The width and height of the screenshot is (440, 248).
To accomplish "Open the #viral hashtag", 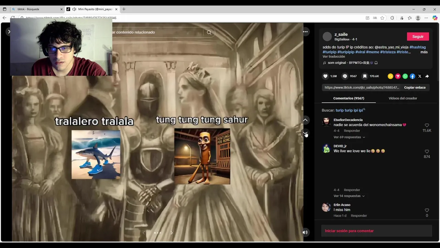I will tap(360, 52).
